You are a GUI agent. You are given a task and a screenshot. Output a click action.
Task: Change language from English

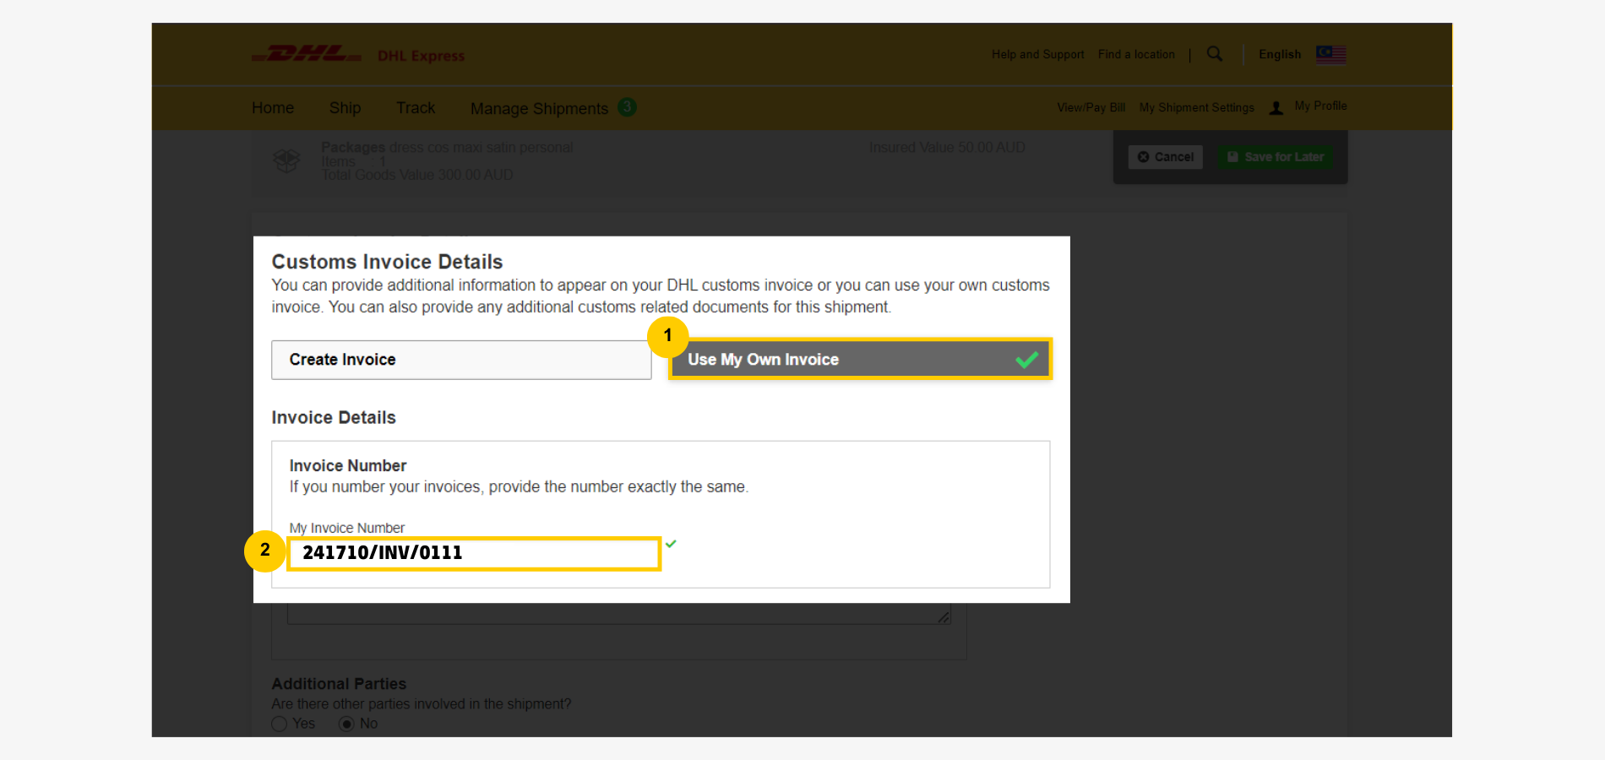(1280, 54)
